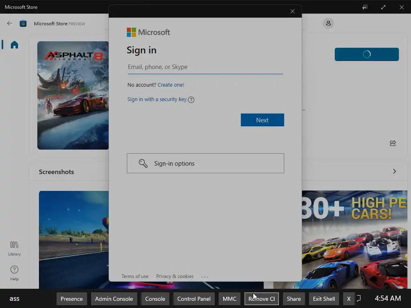Click the 4:54 AM clock
411x308 pixels.
pyautogui.click(x=388, y=298)
